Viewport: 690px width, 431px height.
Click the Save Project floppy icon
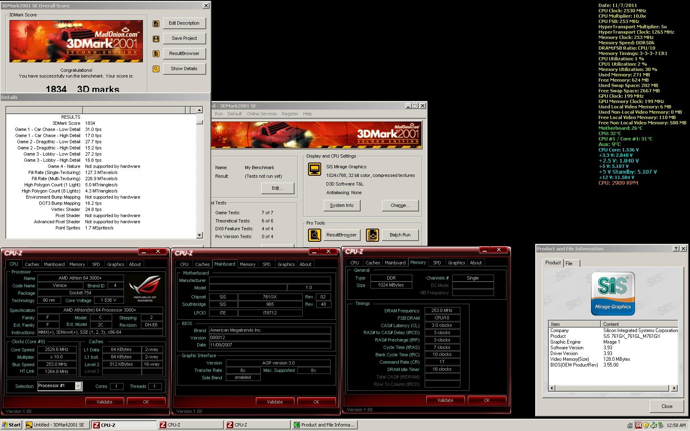pyautogui.click(x=156, y=39)
